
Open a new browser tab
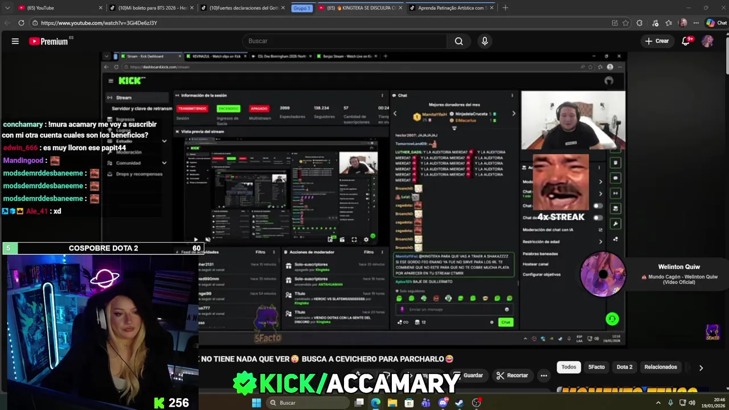(505, 7)
